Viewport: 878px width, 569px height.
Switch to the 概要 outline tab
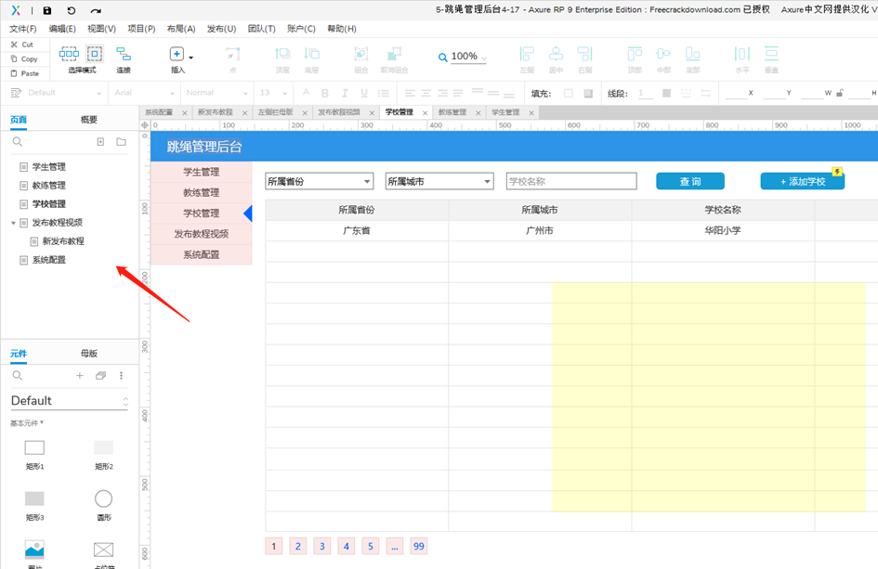[x=89, y=119]
